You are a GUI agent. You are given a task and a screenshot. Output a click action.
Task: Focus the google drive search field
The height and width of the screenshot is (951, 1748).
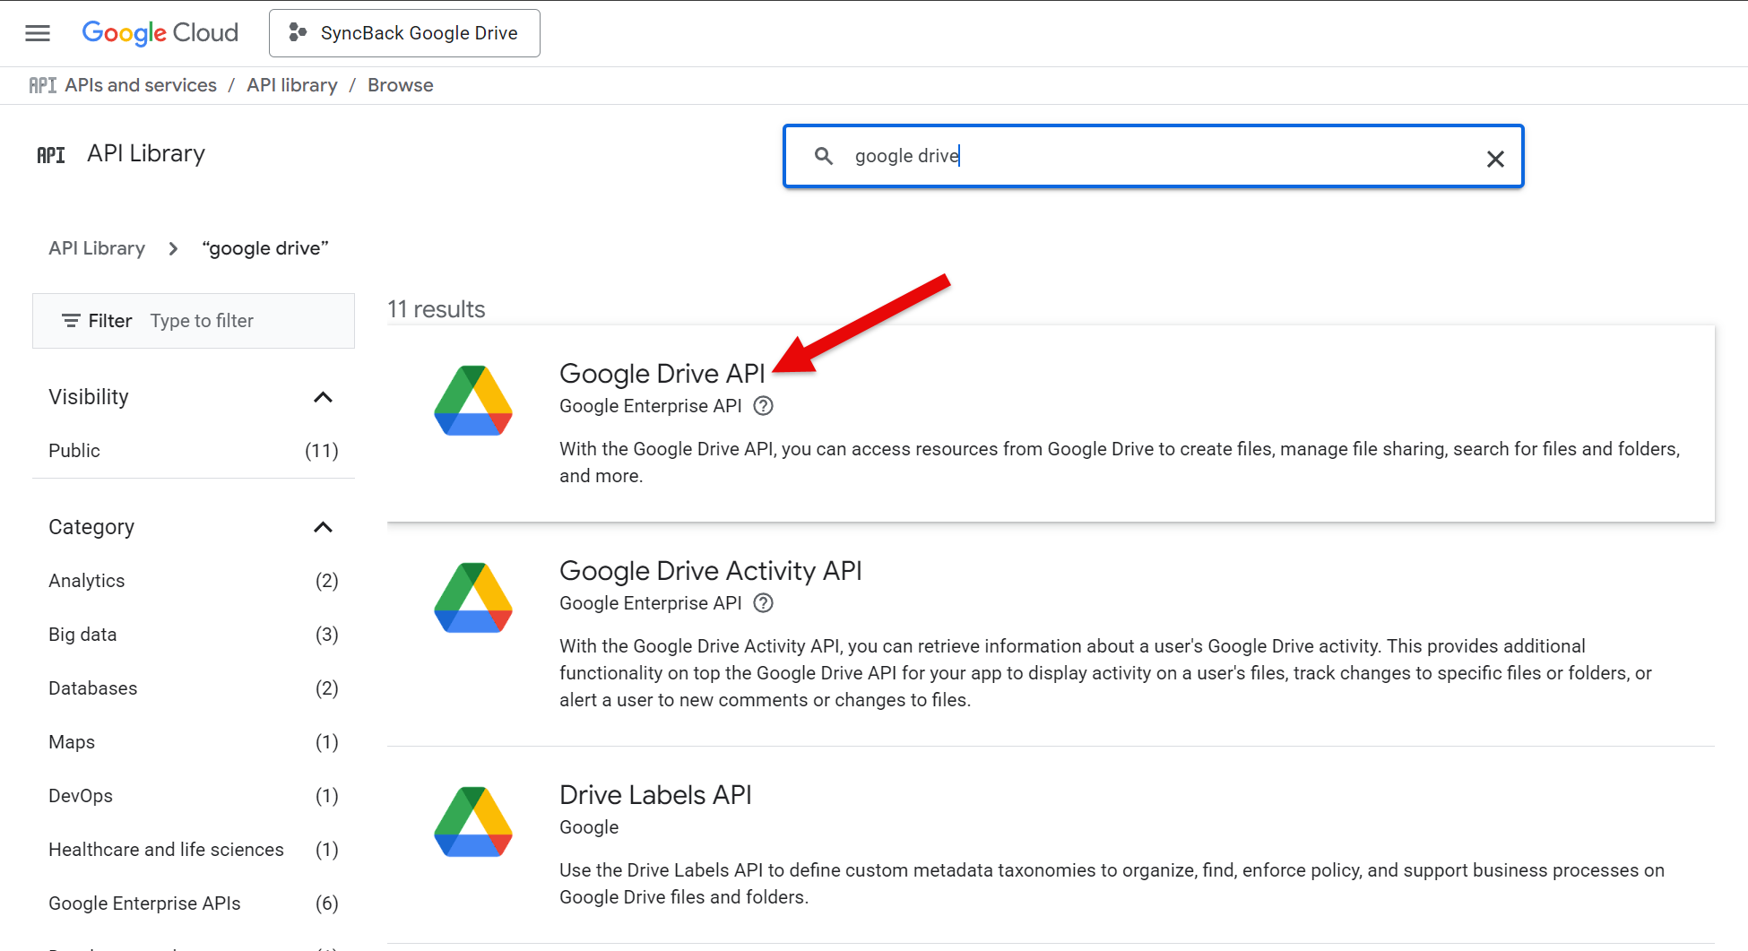coord(1154,156)
